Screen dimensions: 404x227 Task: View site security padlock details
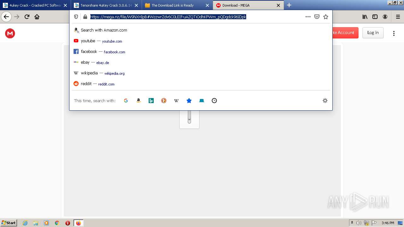85,17
